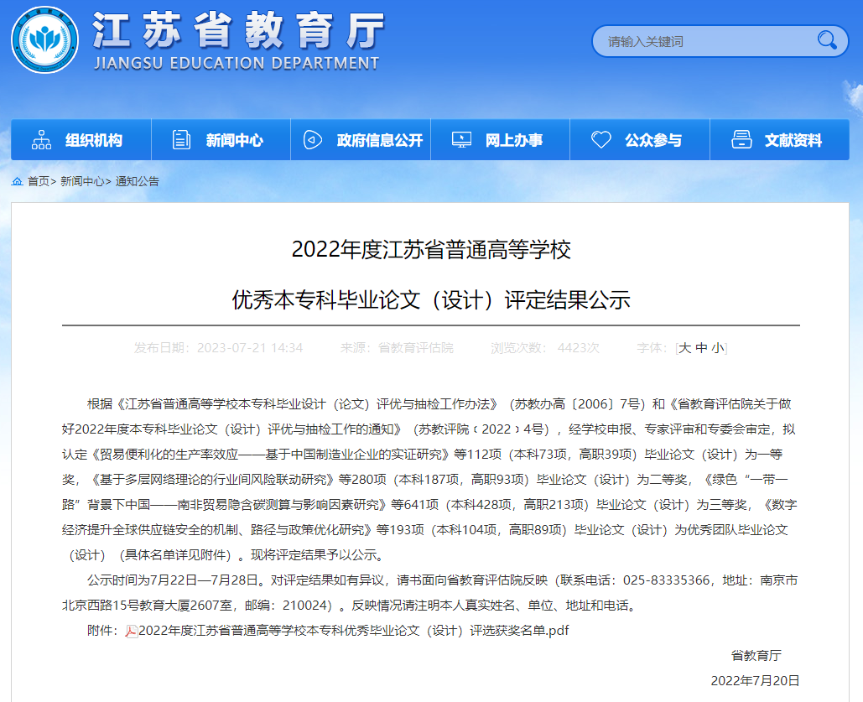Image resolution: width=863 pixels, height=702 pixels.
Task: Set font size to 小 (small)
Action: 718,348
